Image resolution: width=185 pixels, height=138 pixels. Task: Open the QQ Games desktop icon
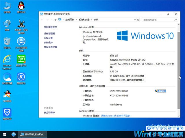tap(7, 96)
